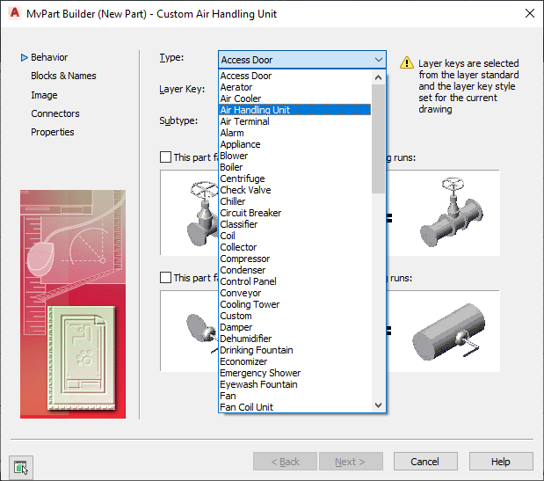
Task: Select Access Door in the list
Action: click(295, 76)
